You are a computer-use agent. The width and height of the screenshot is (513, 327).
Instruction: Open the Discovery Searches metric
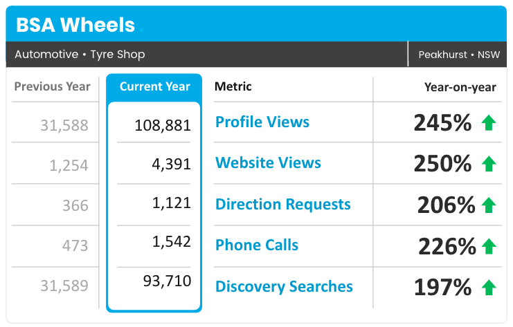tap(284, 287)
